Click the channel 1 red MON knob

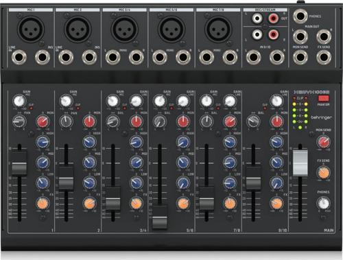pyautogui.click(x=43, y=121)
